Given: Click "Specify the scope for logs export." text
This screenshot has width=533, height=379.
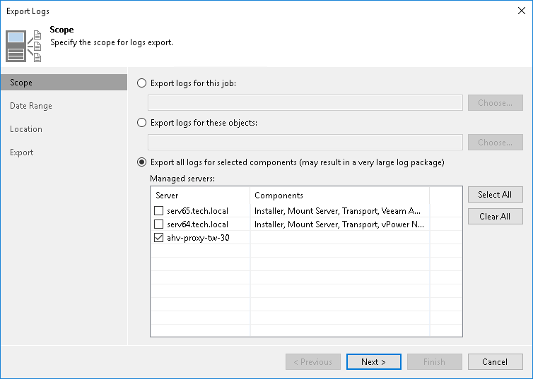Looking at the screenshot, I should [112, 42].
